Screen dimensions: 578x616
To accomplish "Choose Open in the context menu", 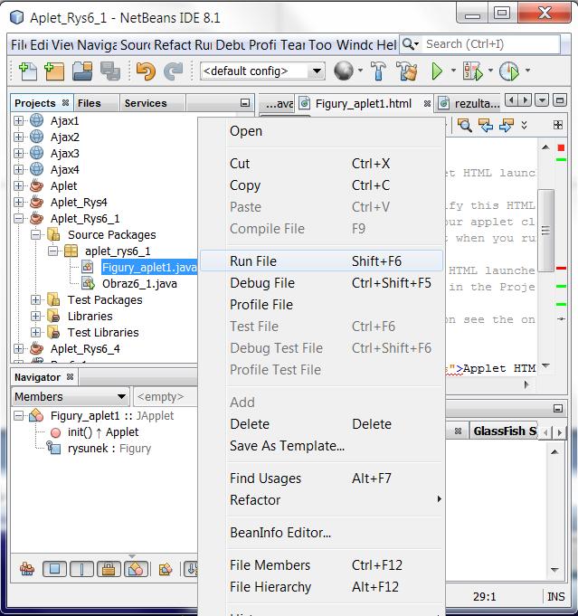I will pos(321,131).
